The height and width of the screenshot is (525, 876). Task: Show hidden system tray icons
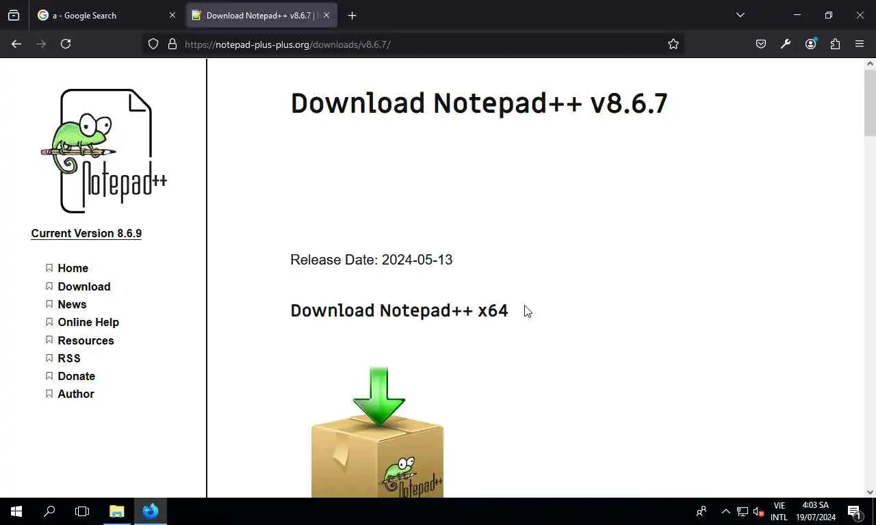pyautogui.click(x=726, y=511)
